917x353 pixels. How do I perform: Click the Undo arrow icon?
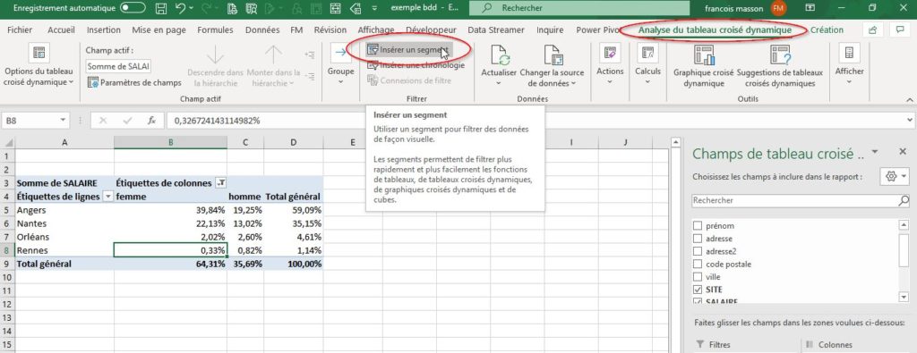[x=181, y=8]
